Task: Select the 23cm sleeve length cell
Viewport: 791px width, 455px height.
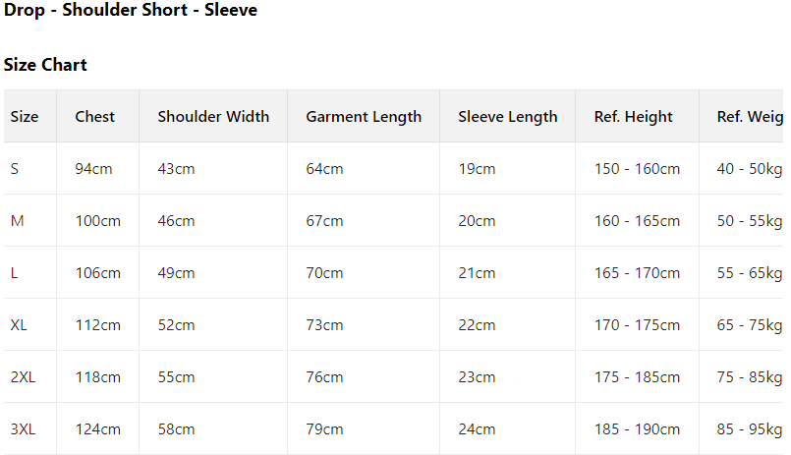Action: 477,376
